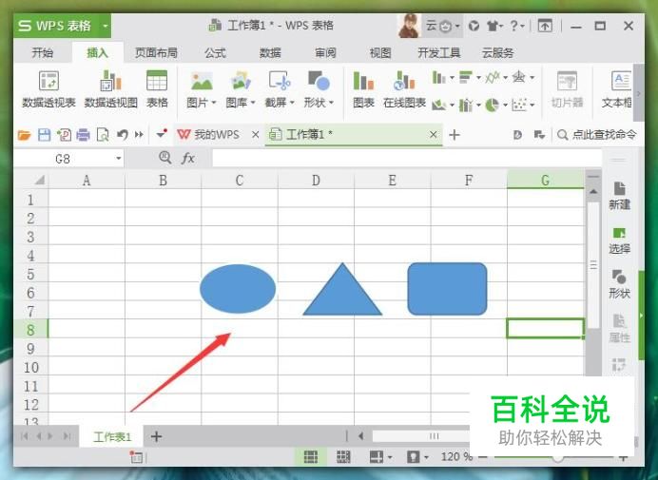Save the workbook with the floppy icon
The height and width of the screenshot is (480, 658).
coord(44,135)
